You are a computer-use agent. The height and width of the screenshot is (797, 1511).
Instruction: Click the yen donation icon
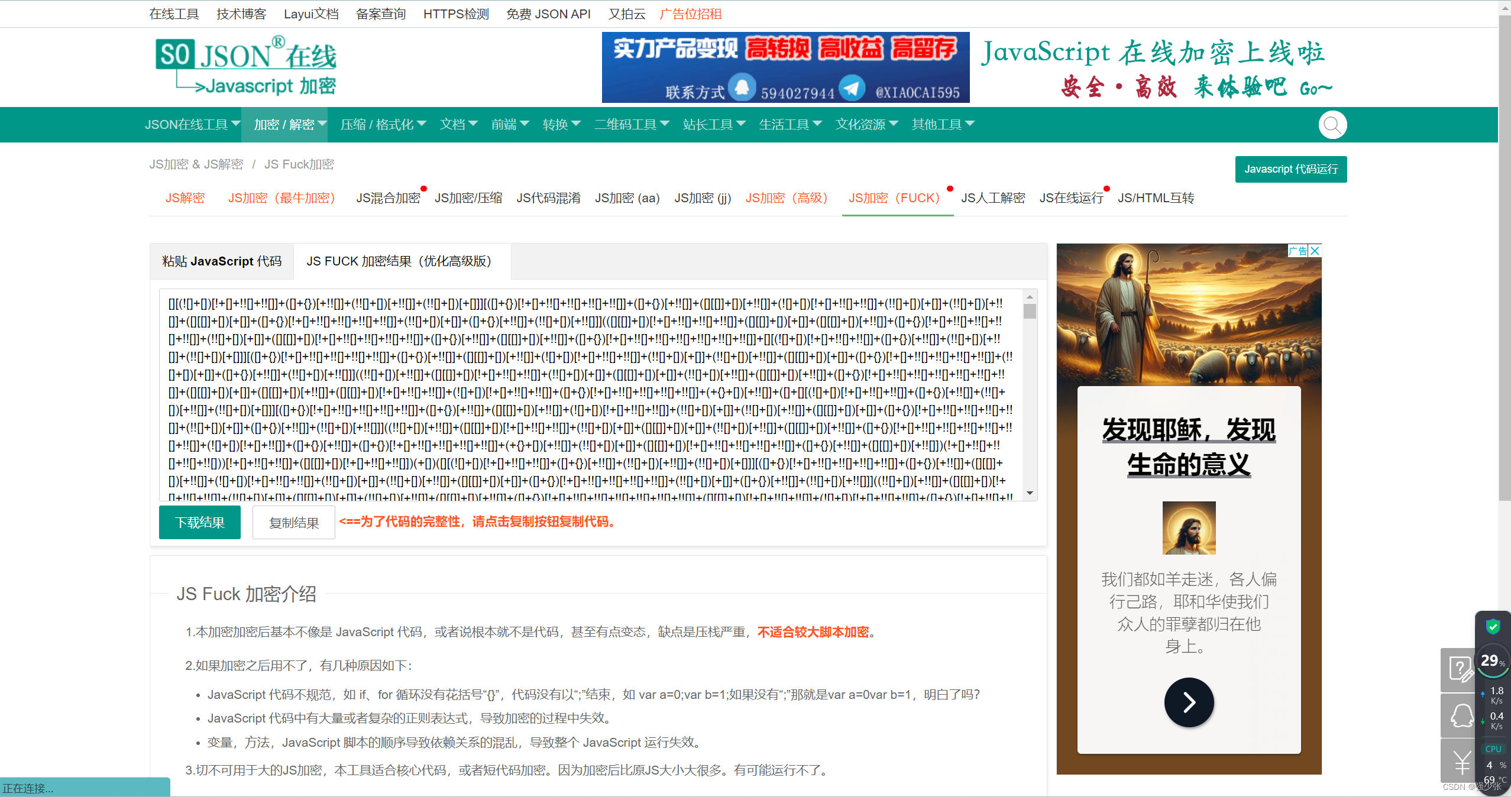[x=1460, y=762]
